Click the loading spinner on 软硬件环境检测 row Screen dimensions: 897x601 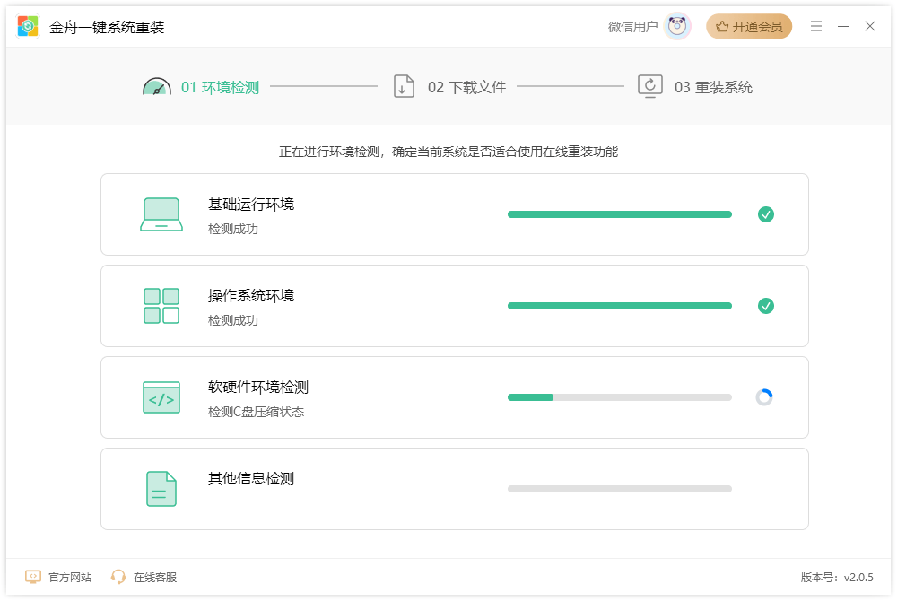pyautogui.click(x=764, y=396)
